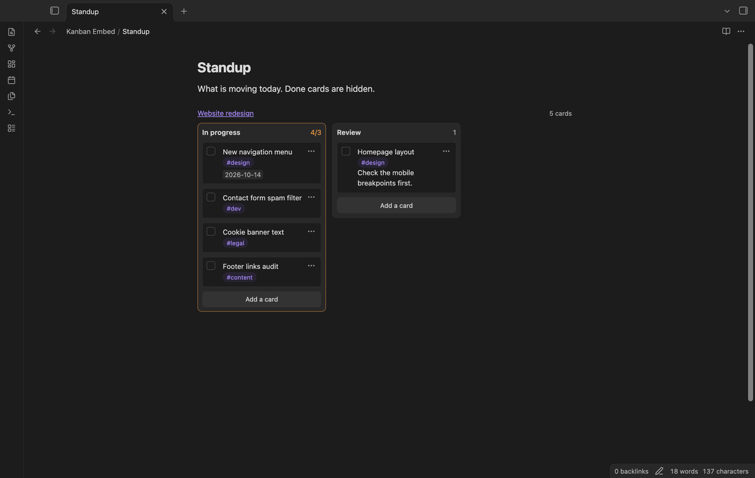The height and width of the screenshot is (478, 755).
Task: Check the Contact form spam filter card
Action: [211, 197]
